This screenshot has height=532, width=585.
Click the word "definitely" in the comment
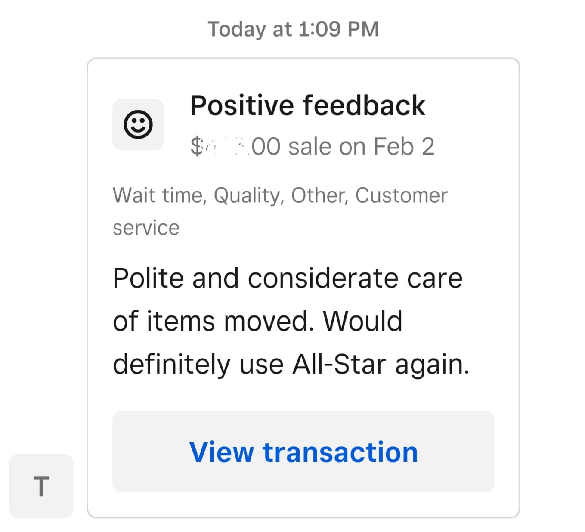coord(171,364)
